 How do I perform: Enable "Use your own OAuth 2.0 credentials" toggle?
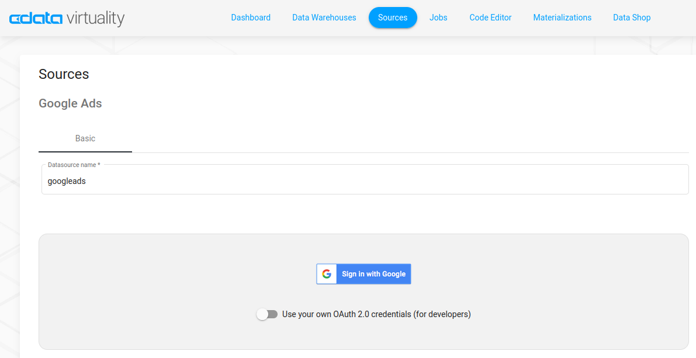[x=267, y=314]
